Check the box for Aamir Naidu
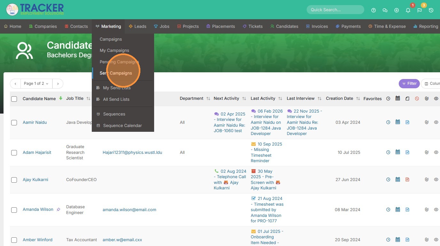Screen dimensions: 440x246 14,123
